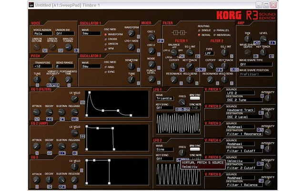Screen dimensions: 305x191
Task: Click Mixer OSC 1 level knob
Action: tap(152, 37)
